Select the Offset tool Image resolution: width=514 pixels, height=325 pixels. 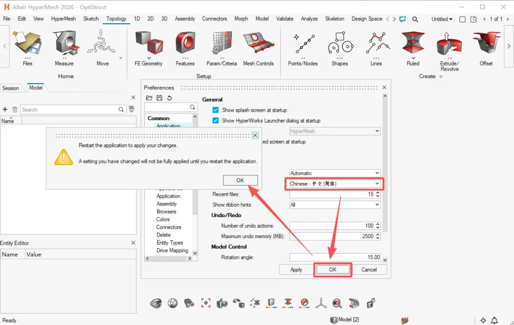[x=486, y=48]
